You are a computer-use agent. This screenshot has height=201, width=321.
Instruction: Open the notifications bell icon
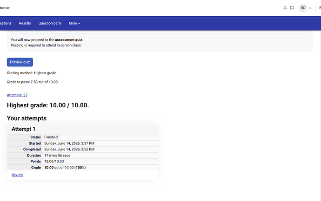pyautogui.click(x=285, y=8)
